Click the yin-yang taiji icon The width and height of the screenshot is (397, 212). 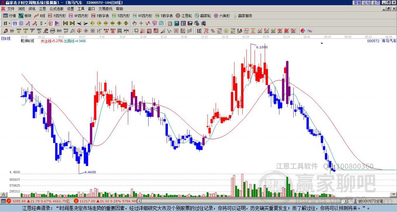click(303, 31)
